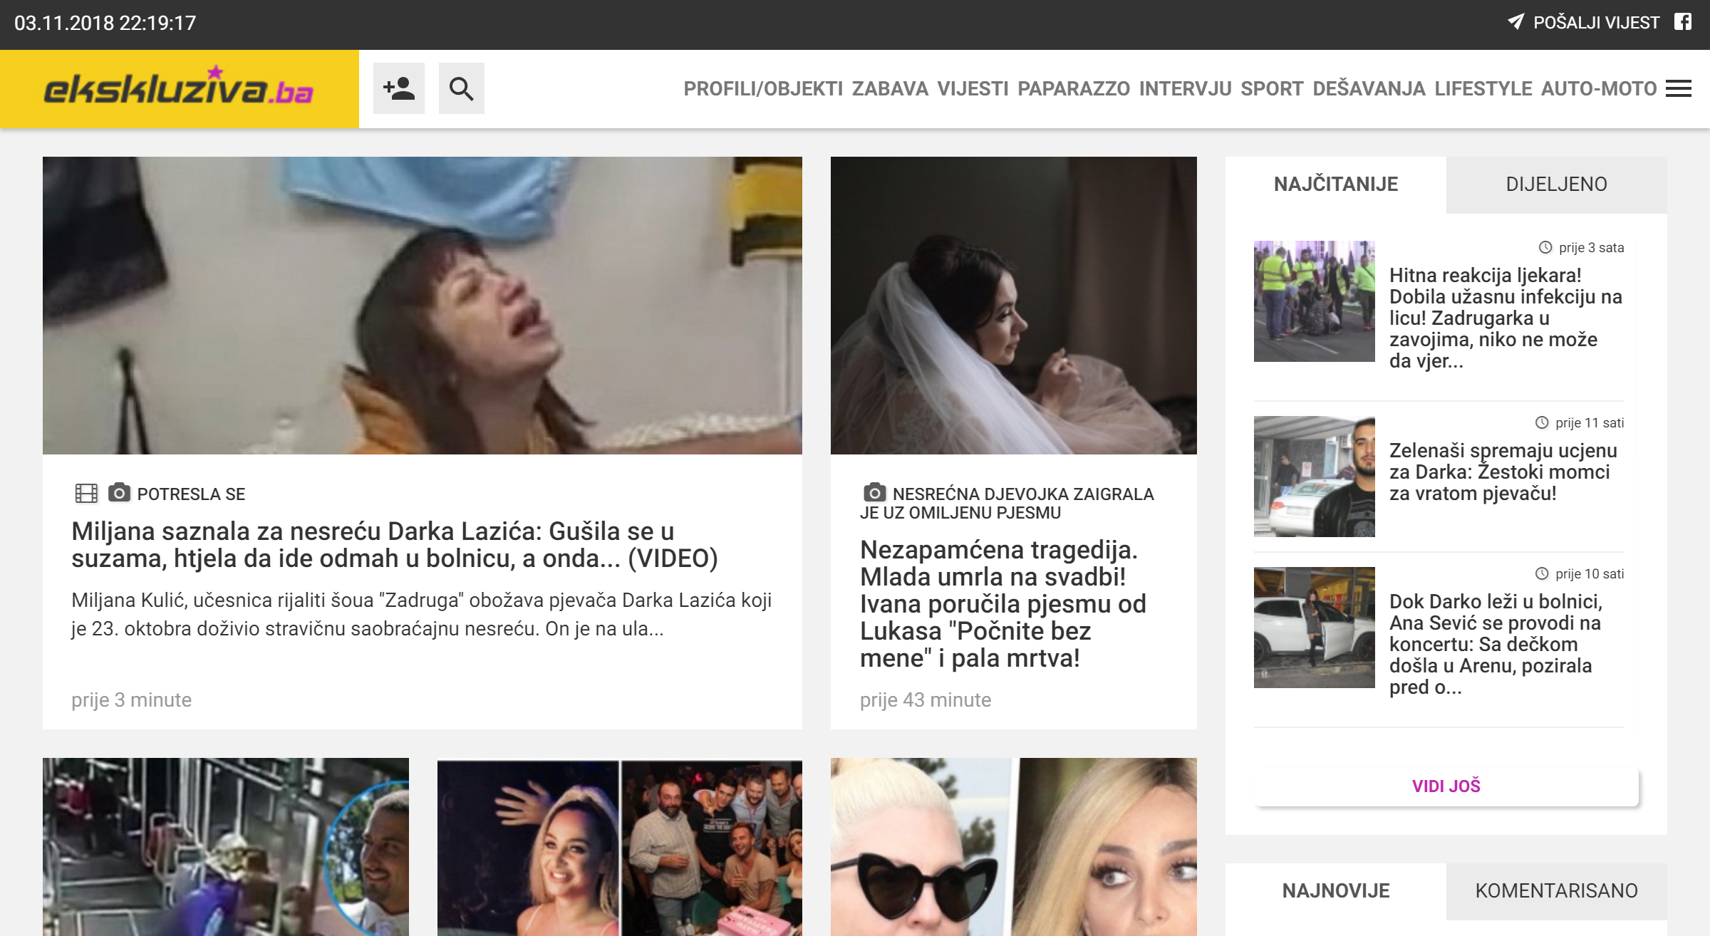Switch to the DIJELJENO tab
Image resolution: width=1710 pixels, height=936 pixels.
(x=1557, y=184)
